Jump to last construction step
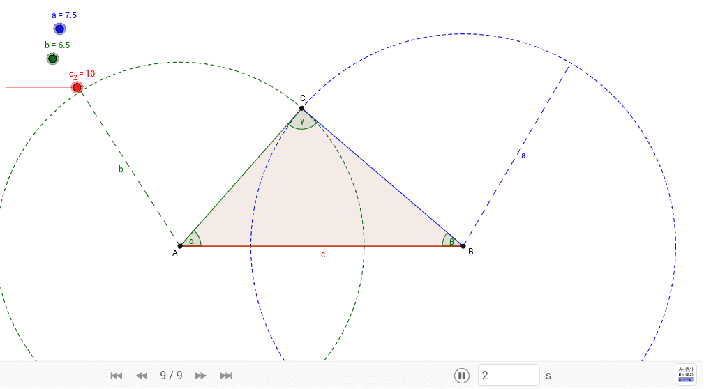 coord(226,376)
